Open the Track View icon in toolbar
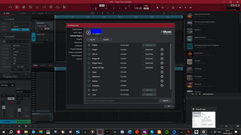 tap(17, 7)
